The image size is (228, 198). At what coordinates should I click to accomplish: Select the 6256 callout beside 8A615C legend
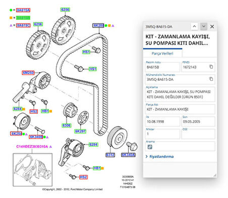coord(38,24)
